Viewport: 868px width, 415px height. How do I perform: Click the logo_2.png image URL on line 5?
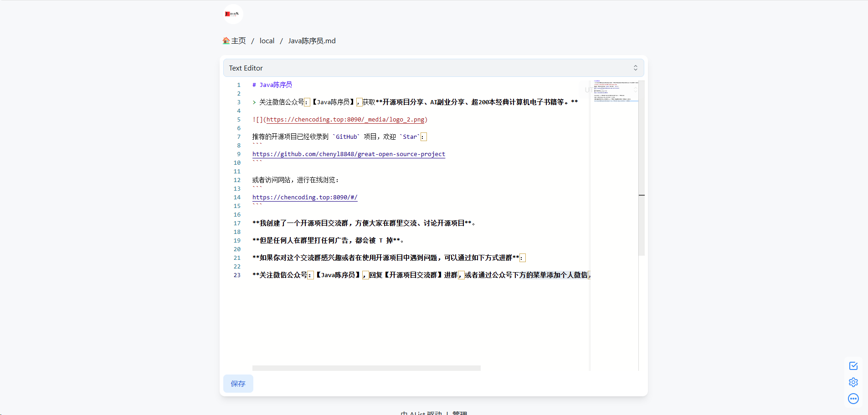tap(345, 120)
